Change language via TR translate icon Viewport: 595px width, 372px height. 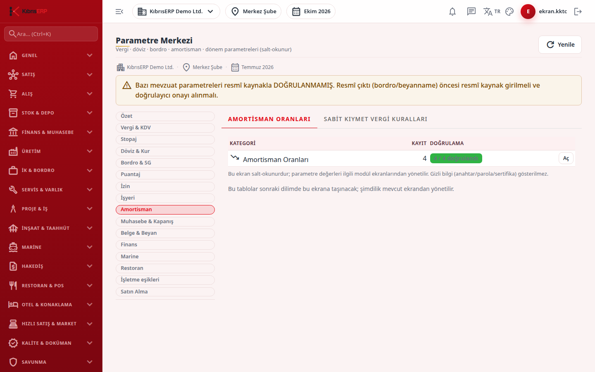[492, 12]
